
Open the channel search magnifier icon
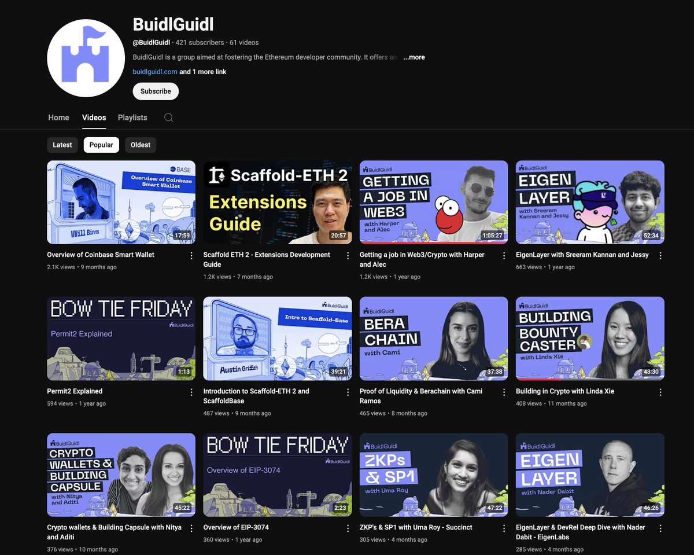(x=168, y=117)
